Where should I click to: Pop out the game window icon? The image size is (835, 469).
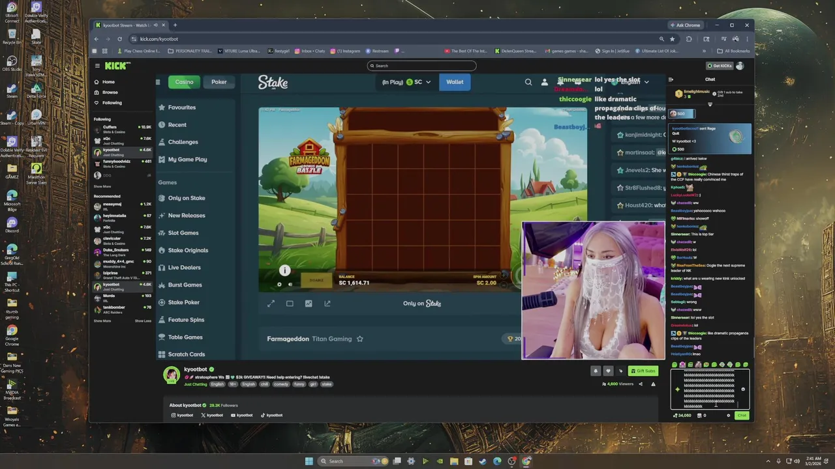coord(327,304)
